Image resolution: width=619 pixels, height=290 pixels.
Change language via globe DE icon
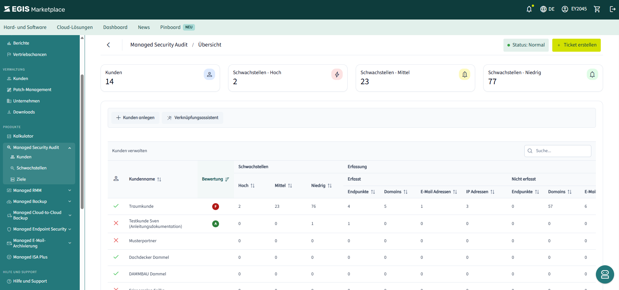(x=547, y=9)
